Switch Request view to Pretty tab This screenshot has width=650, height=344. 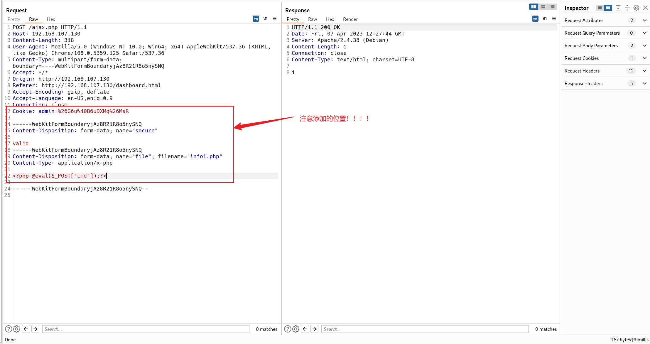coord(14,19)
